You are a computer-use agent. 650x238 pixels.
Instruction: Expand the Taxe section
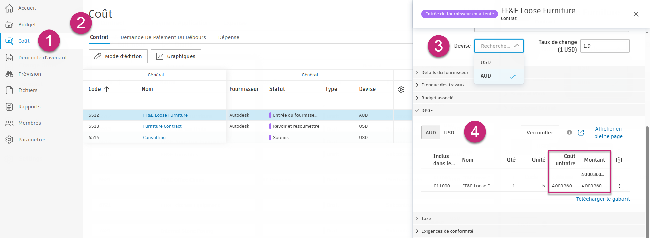point(426,219)
